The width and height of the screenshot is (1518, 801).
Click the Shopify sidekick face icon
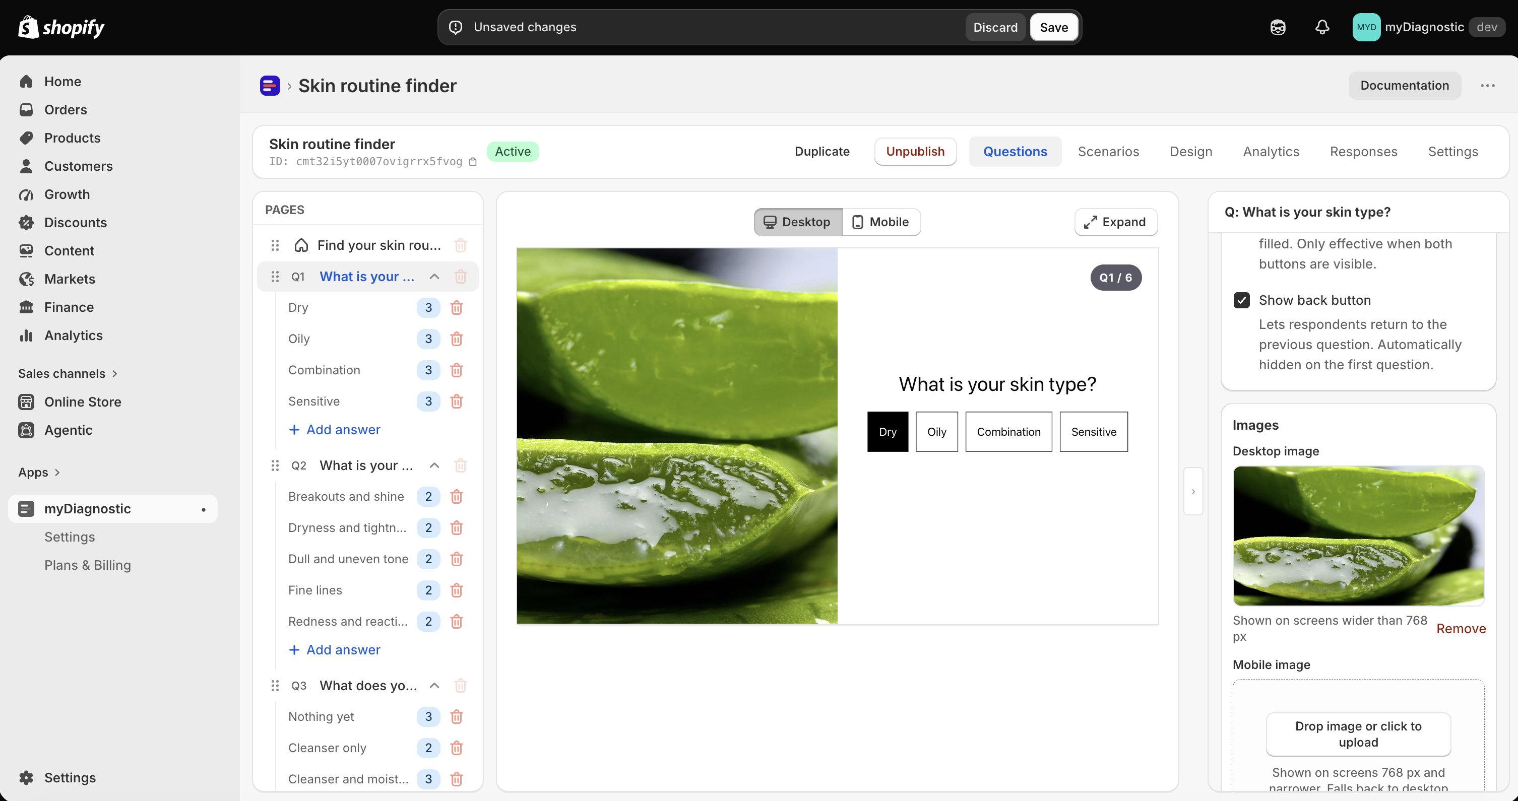tap(1278, 27)
